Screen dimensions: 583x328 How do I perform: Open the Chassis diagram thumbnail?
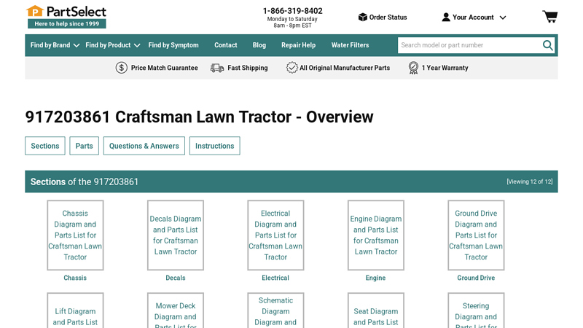pos(75,235)
